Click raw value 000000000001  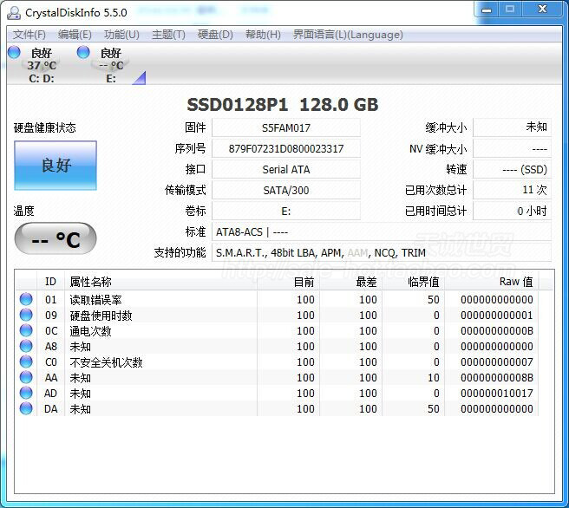coord(497,315)
